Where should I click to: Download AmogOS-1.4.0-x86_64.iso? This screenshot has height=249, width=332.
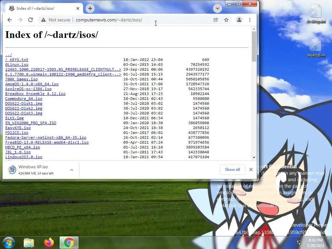tap(32, 84)
